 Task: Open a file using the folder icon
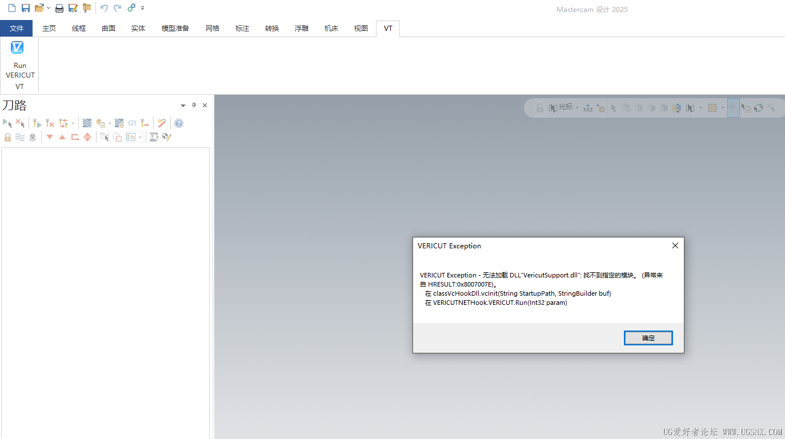pyautogui.click(x=39, y=8)
